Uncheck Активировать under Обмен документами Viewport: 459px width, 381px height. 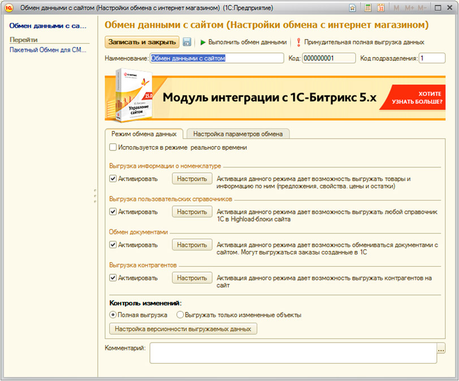pyautogui.click(x=113, y=245)
